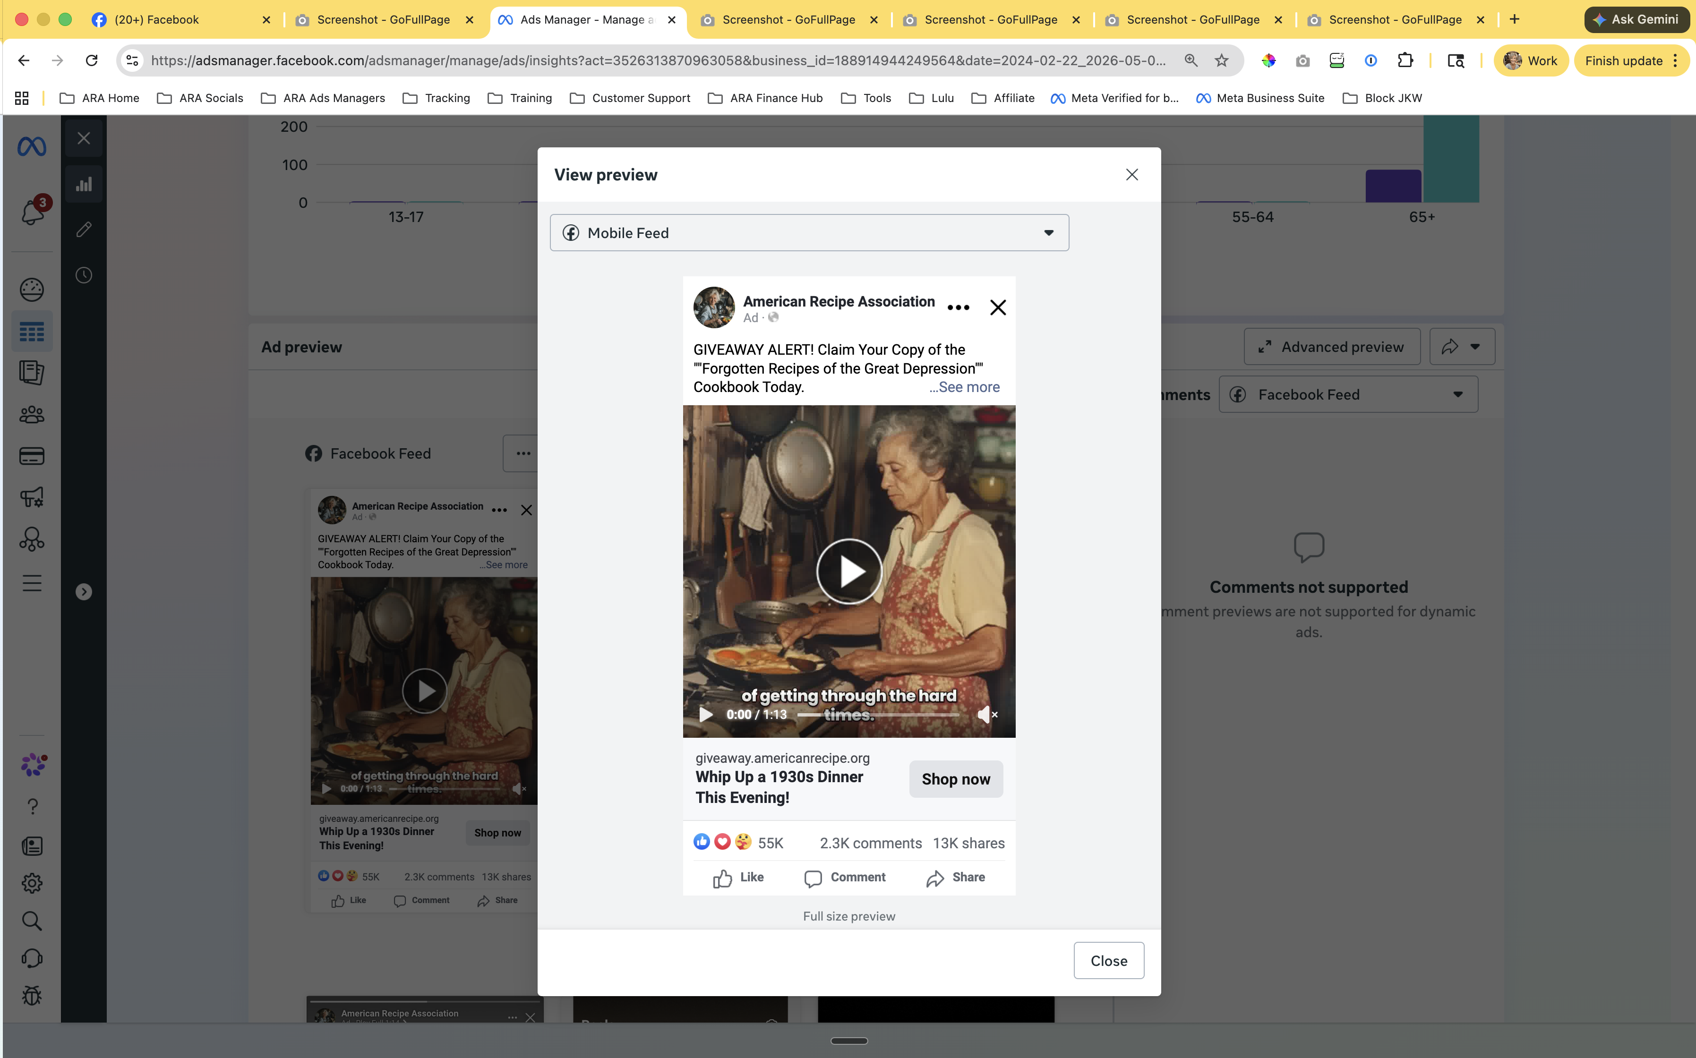
Task: Open the history clock icon
Action: (84, 275)
